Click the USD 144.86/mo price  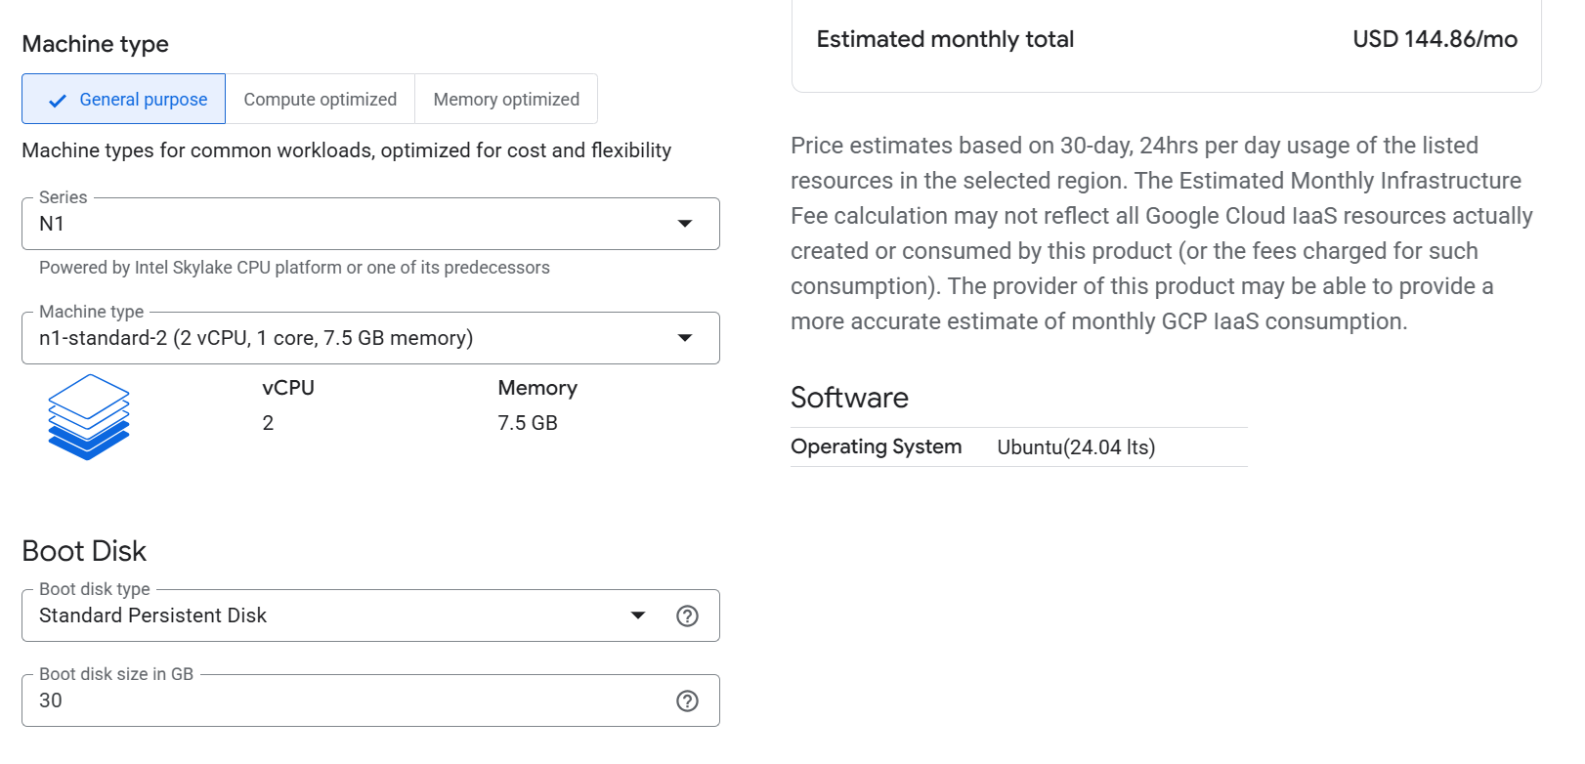(x=1435, y=39)
